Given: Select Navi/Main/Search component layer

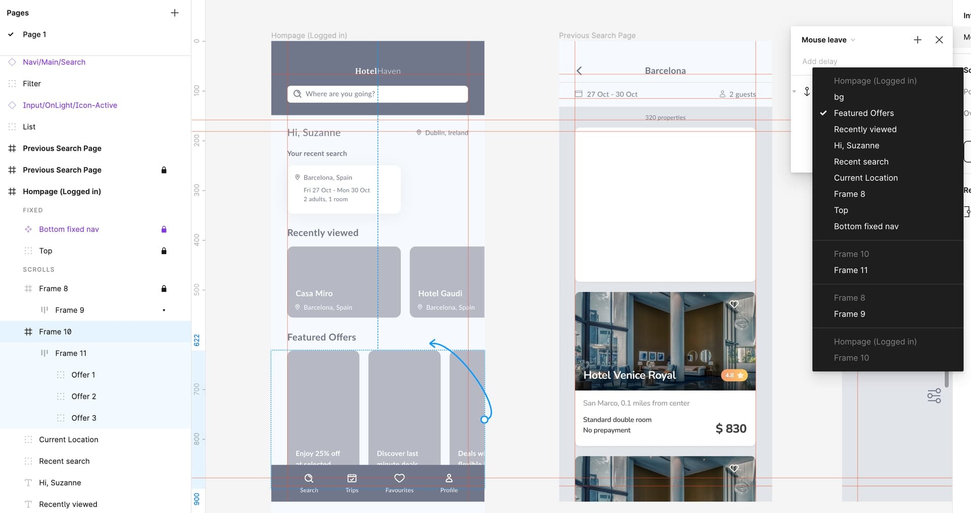Looking at the screenshot, I should [54, 62].
